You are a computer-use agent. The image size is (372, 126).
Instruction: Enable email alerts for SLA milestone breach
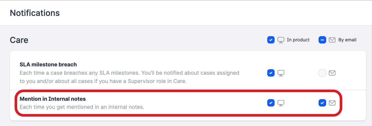coord(322,73)
